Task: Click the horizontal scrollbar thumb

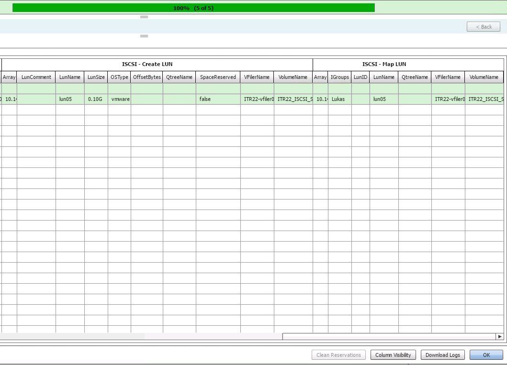Action: pyautogui.click(x=389, y=337)
